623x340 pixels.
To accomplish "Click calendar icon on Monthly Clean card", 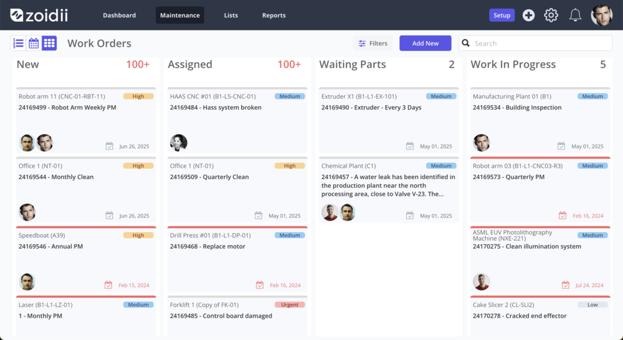I will pos(109,216).
